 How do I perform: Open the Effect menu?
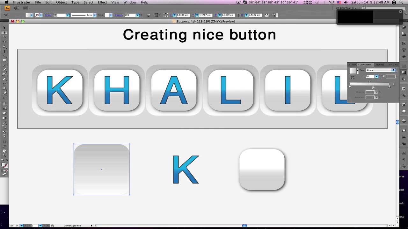click(x=102, y=2)
